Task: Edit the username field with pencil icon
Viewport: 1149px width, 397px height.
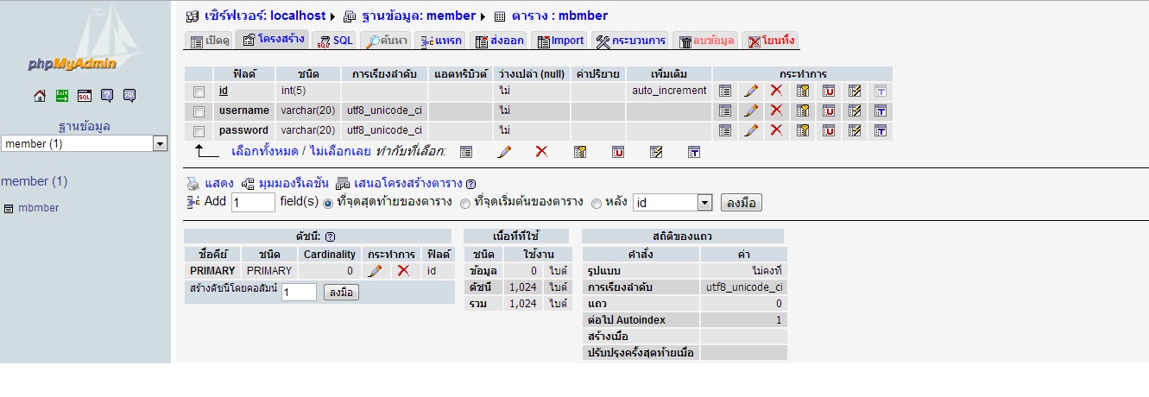Action: click(751, 110)
